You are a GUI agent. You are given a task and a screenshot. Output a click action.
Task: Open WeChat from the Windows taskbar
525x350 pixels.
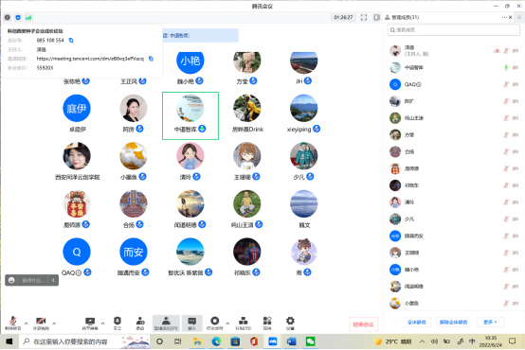coord(311,341)
